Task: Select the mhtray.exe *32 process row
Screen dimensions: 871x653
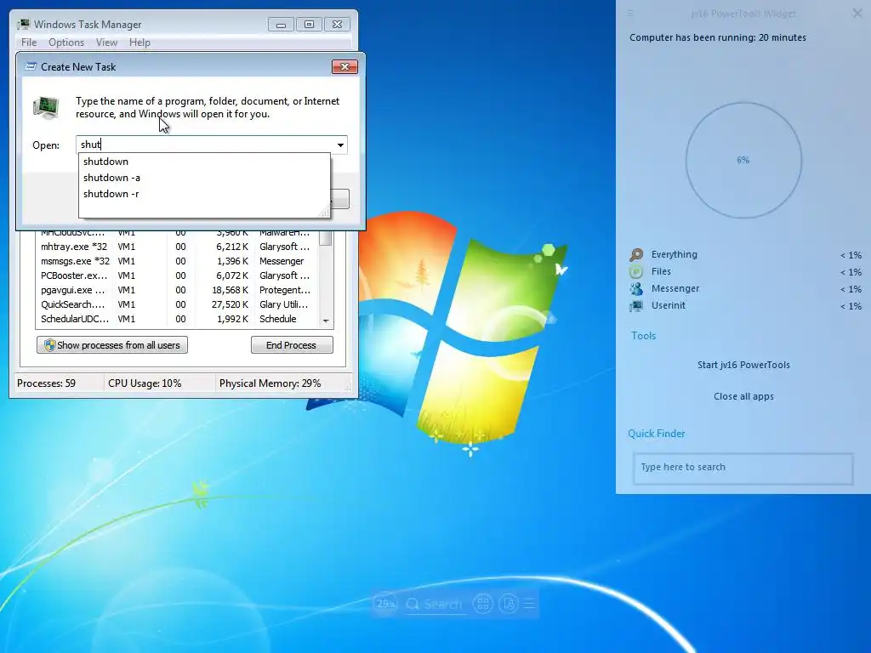Action: pyautogui.click(x=177, y=247)
